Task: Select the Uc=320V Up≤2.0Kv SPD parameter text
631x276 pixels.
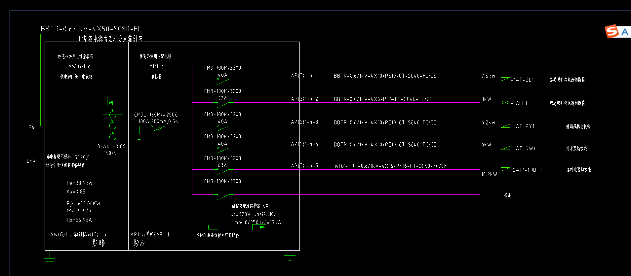Action: point(253,214)
